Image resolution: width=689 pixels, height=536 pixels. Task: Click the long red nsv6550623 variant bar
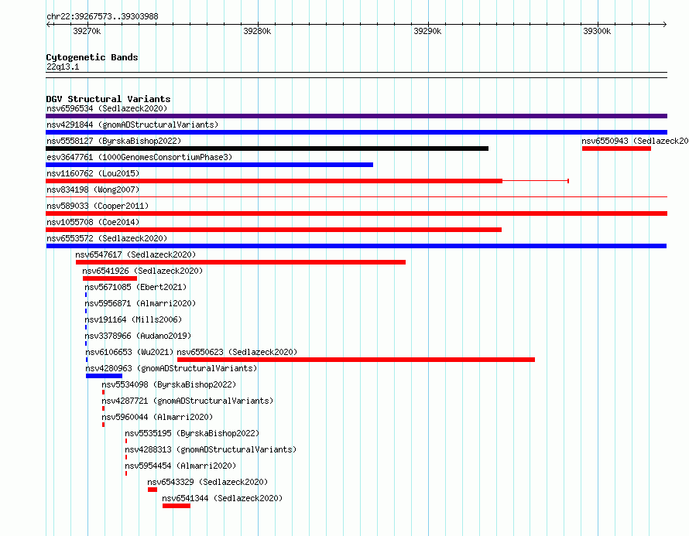356,360
